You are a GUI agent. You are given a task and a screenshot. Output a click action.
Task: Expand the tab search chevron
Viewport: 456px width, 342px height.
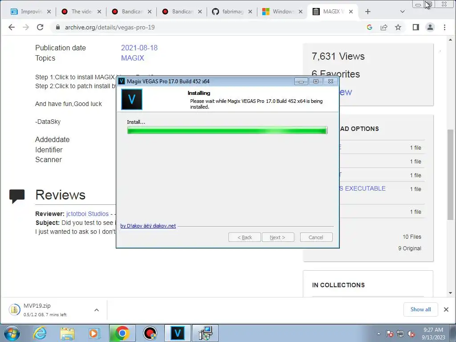403,12
